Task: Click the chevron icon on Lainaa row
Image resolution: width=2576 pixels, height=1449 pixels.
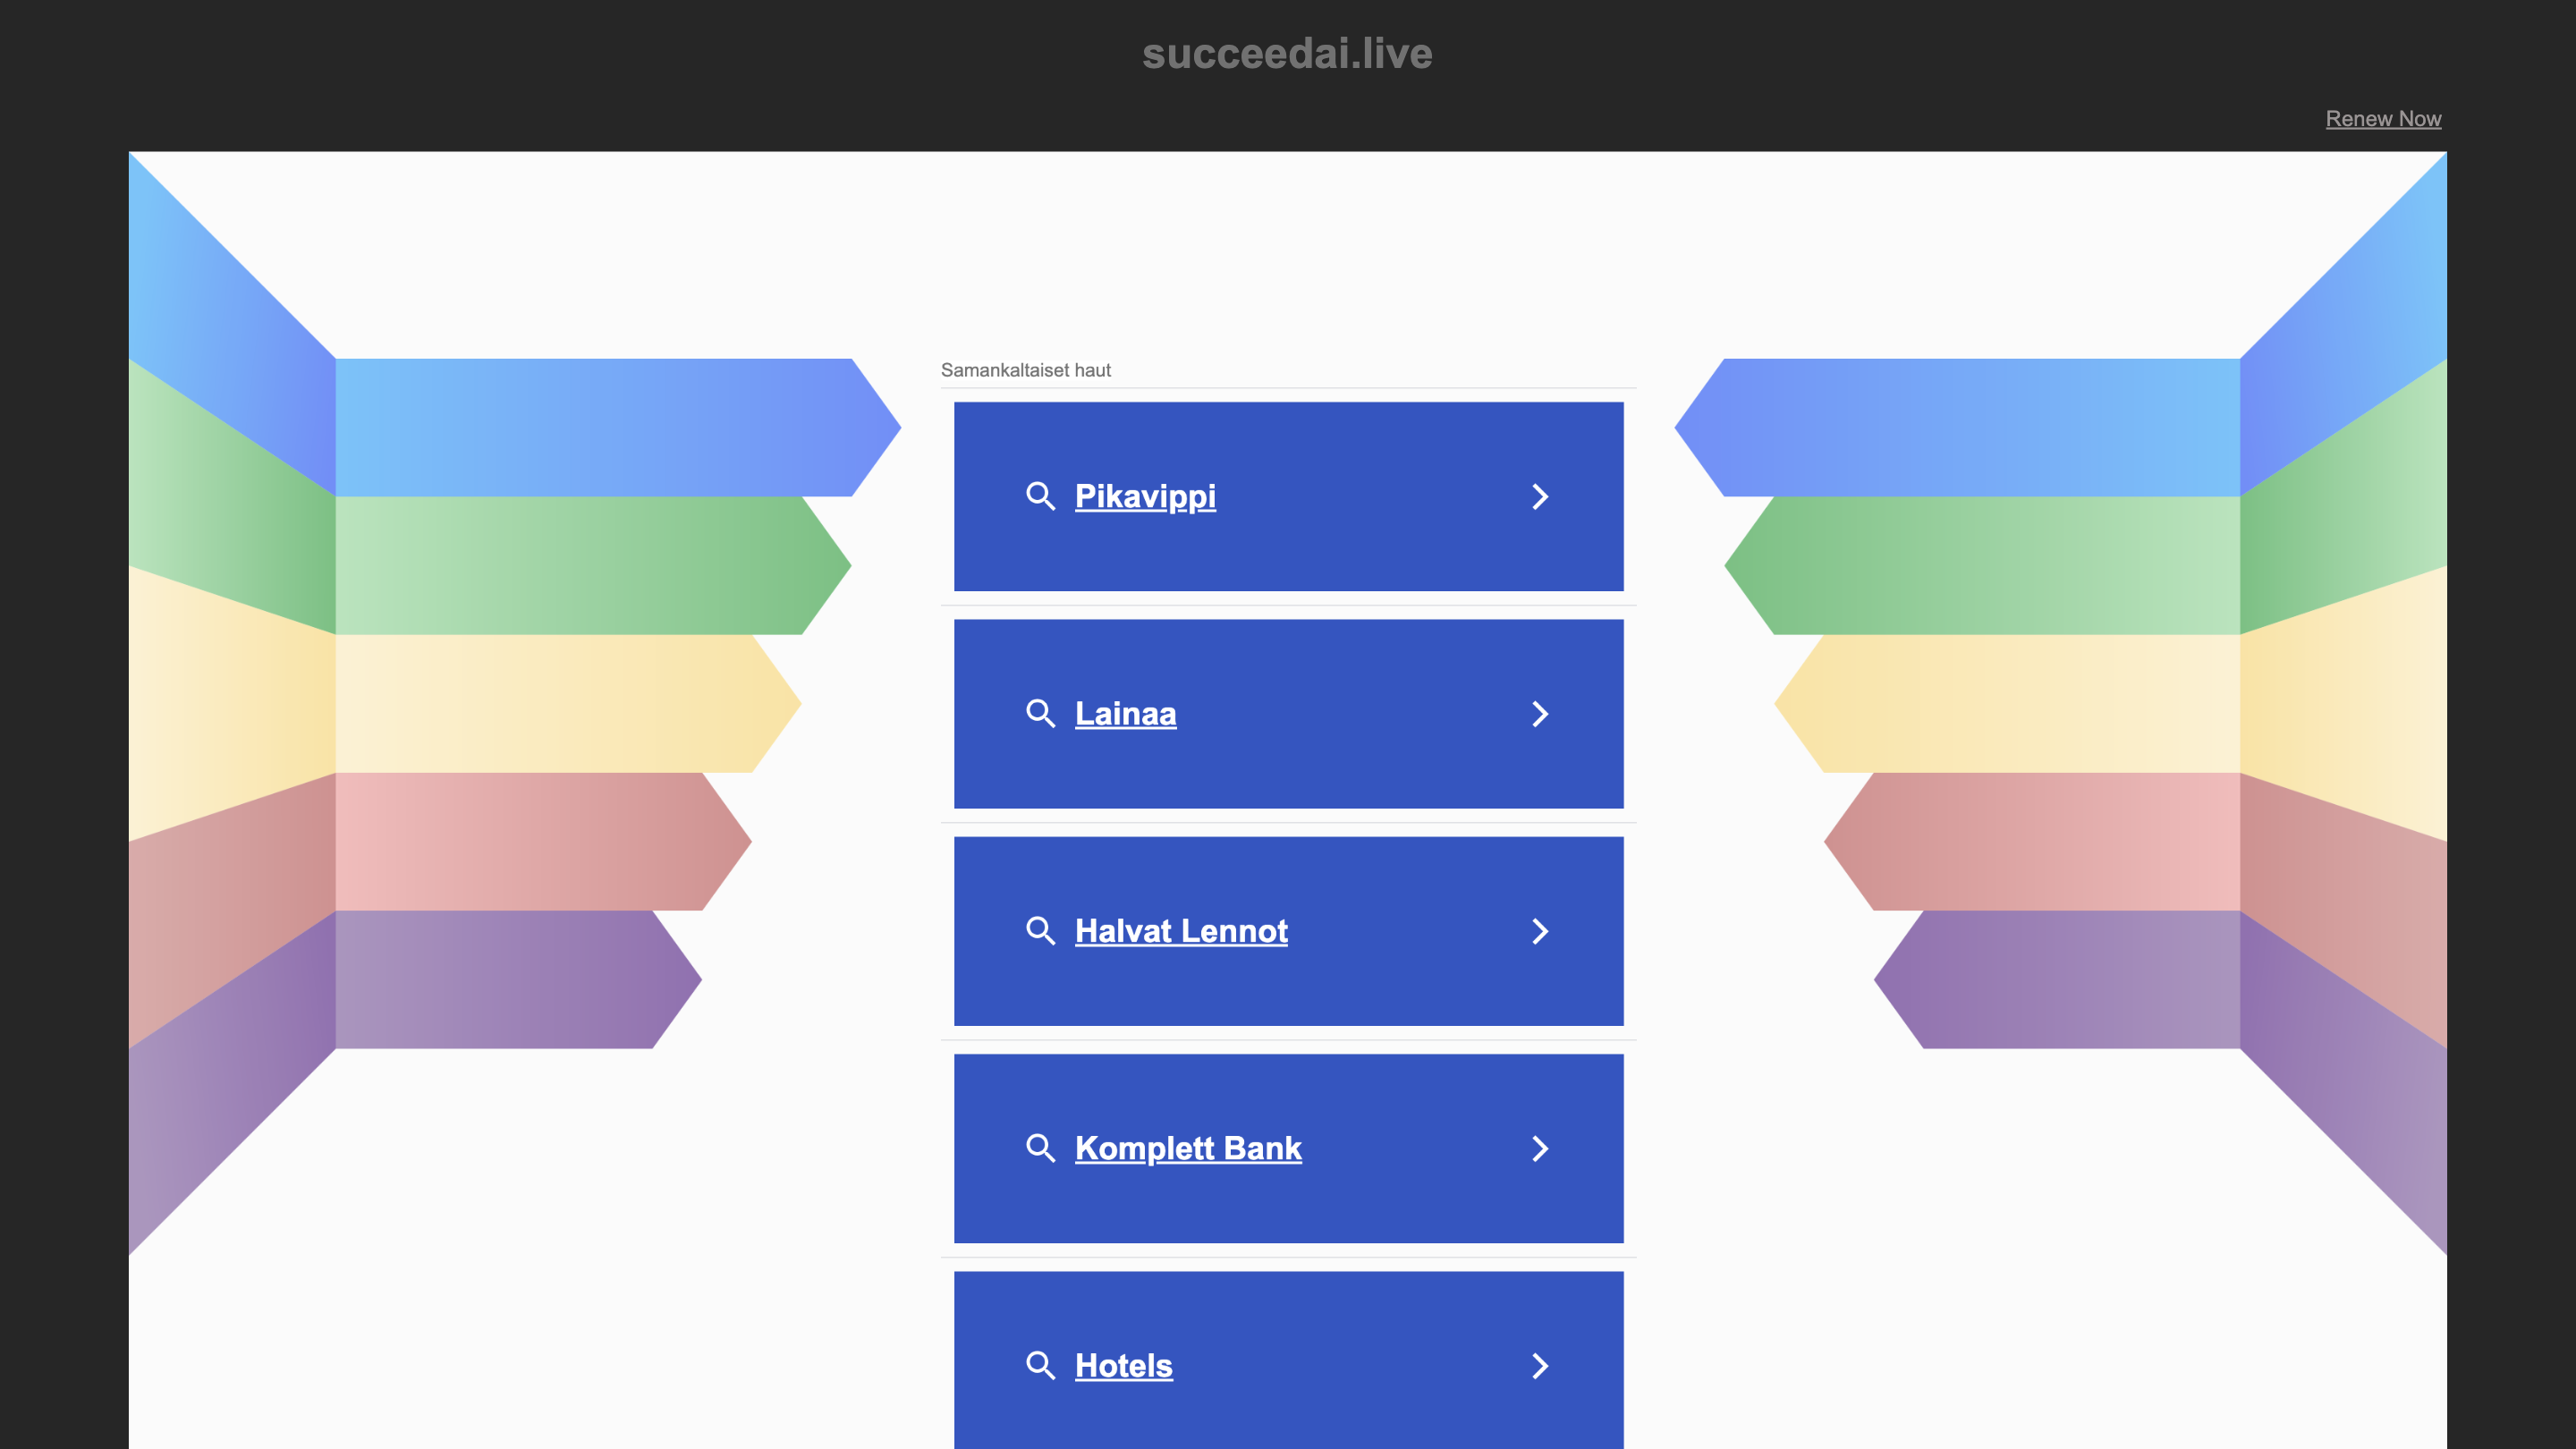Action: tap(1541, 713)
